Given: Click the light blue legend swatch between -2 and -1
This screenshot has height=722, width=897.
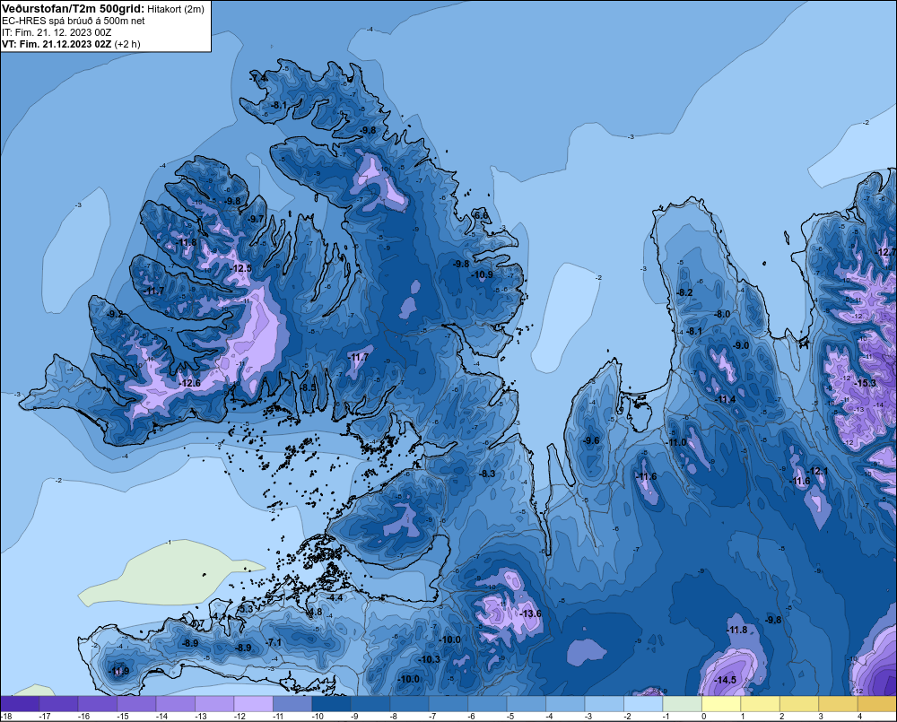Looking at the screenshot, I should coord(643,703).
